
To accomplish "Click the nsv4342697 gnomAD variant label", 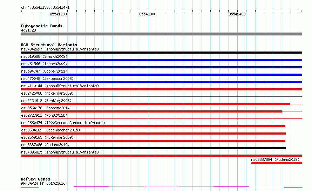I will pyautogui.click(x=60, y=49).
